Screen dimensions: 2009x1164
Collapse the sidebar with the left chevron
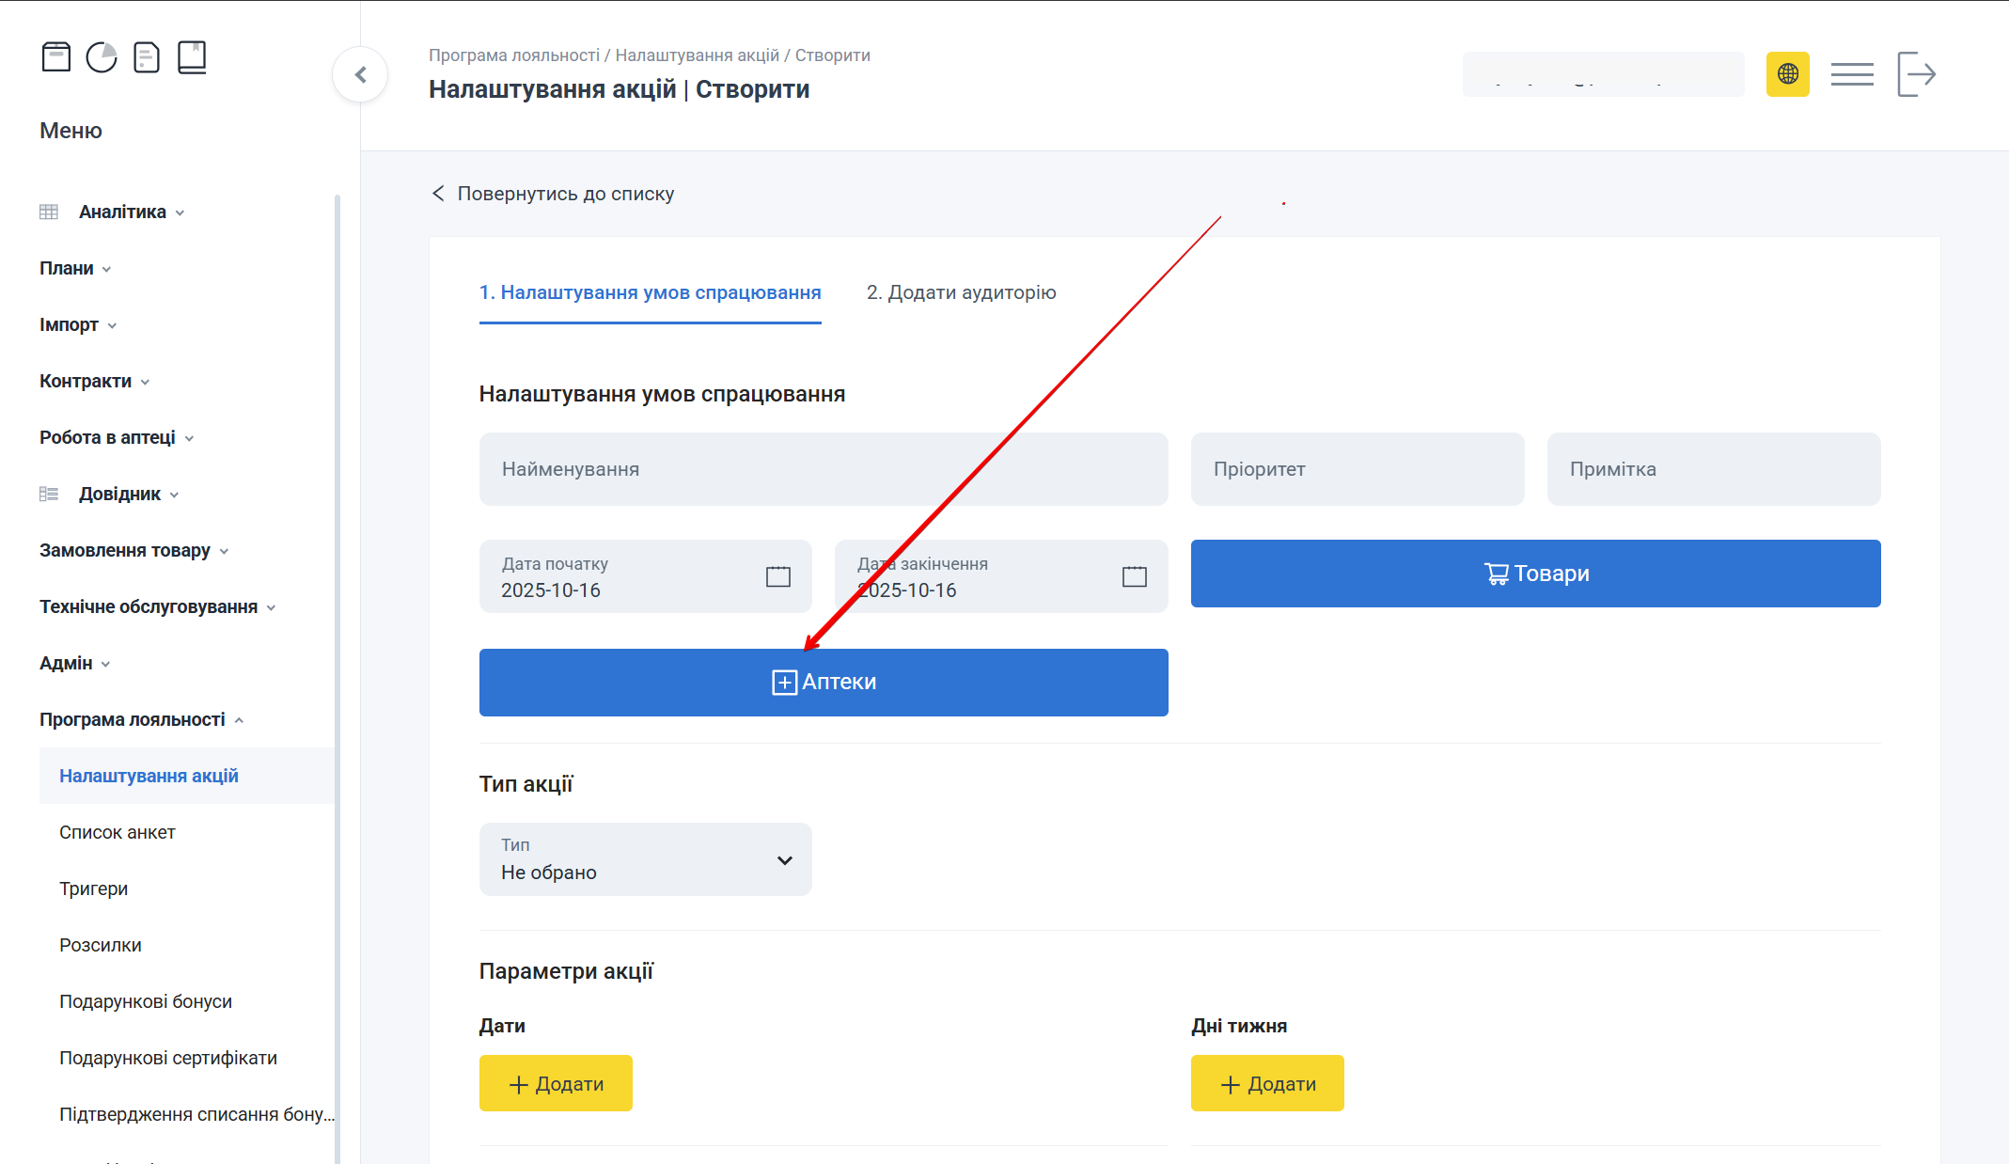360,73
